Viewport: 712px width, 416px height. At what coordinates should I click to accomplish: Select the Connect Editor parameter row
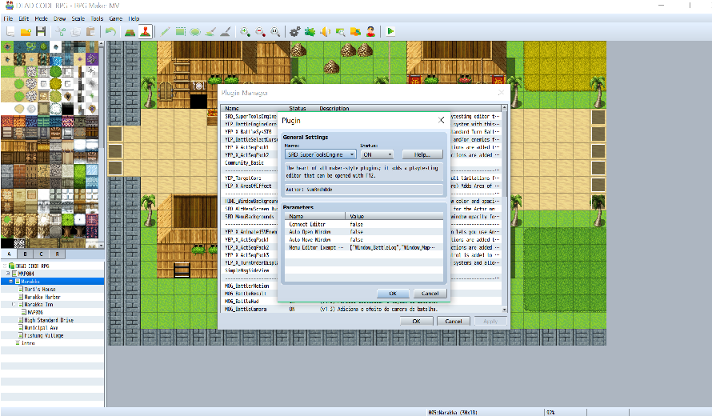click(364, 224)
